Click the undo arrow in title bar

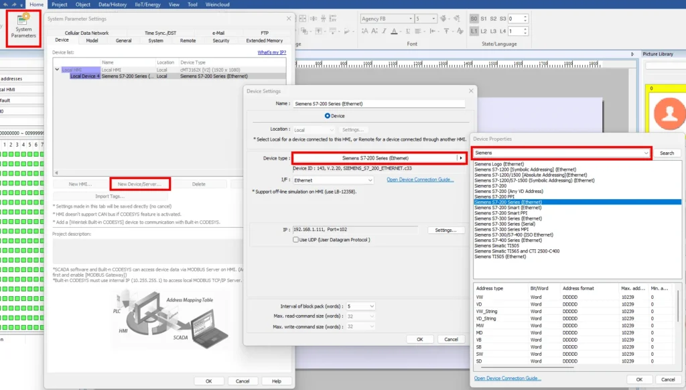point(5,4)
